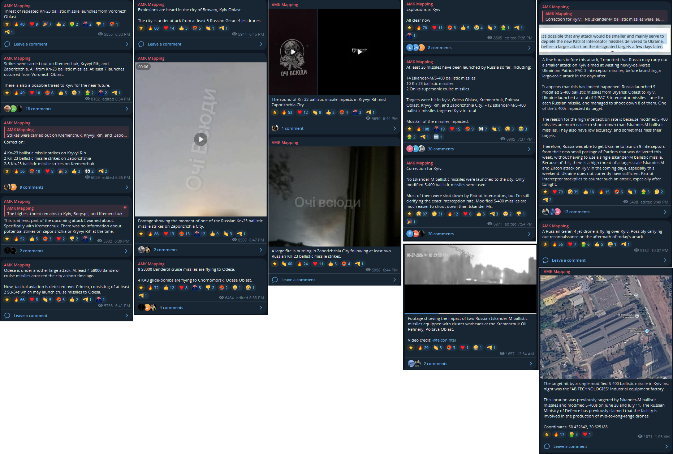Click the fire reaction showing 49

(x=20, y=93)
